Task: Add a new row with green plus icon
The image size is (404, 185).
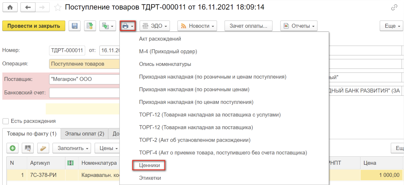Action: [x=13, y=148]
